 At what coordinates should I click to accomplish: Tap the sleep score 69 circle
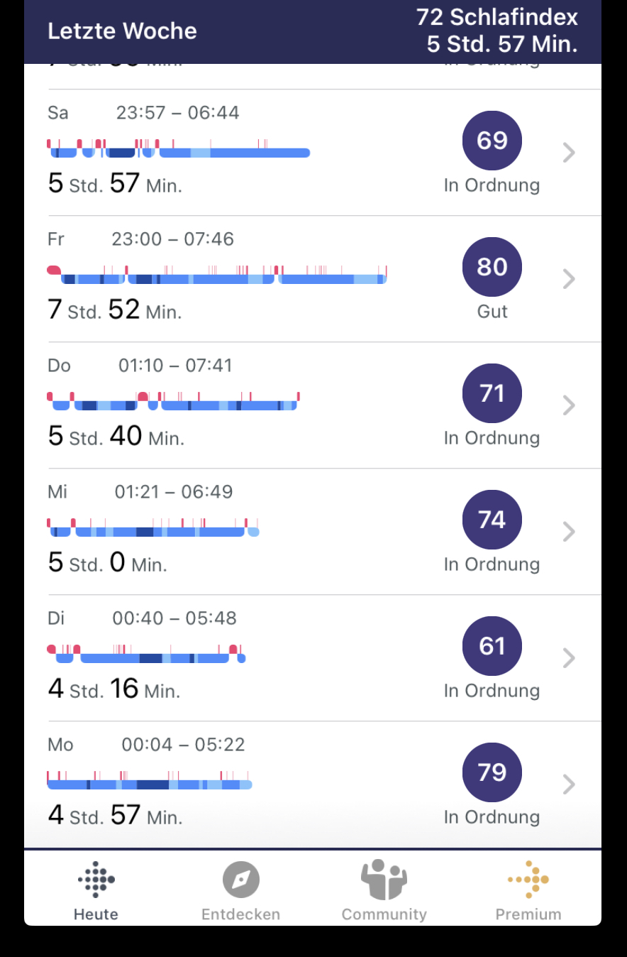pos(492,141)
